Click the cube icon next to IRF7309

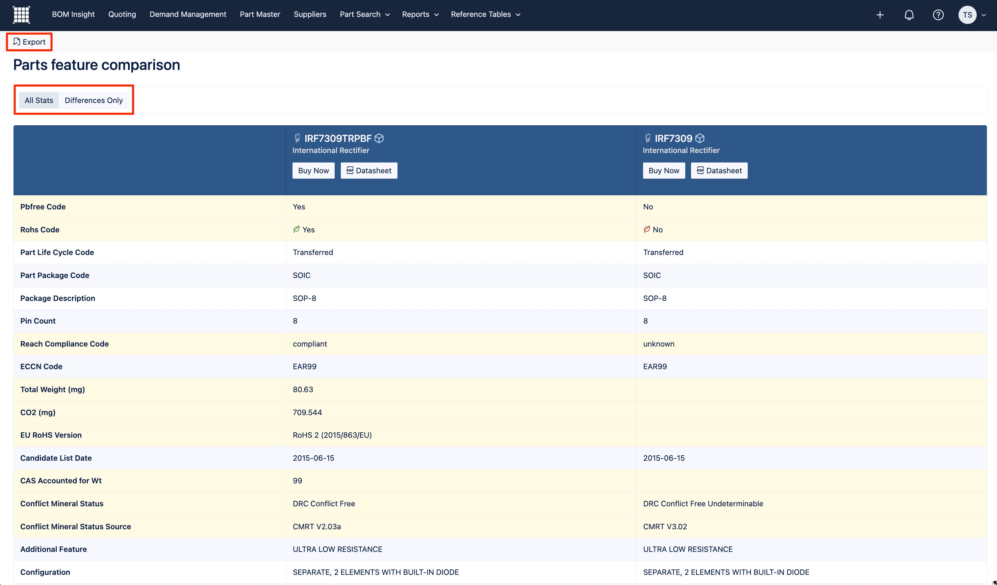point(699,138)
